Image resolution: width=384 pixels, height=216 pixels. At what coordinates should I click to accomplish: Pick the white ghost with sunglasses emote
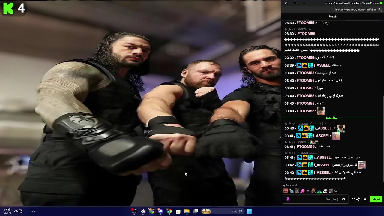325,191
